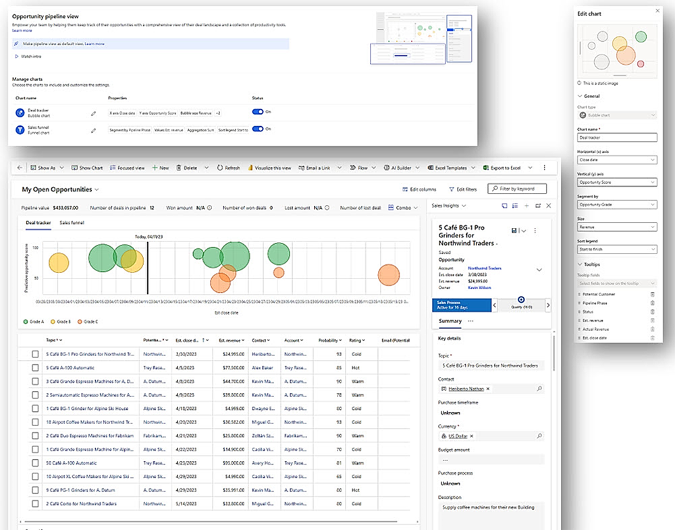Viewport: 675px width, 530px height.
Task: Click the Refresh toolbar button
Action: 227,168
